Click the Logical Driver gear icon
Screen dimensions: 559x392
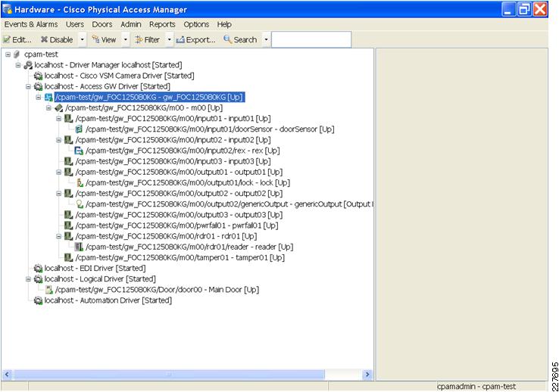[38, 278]
